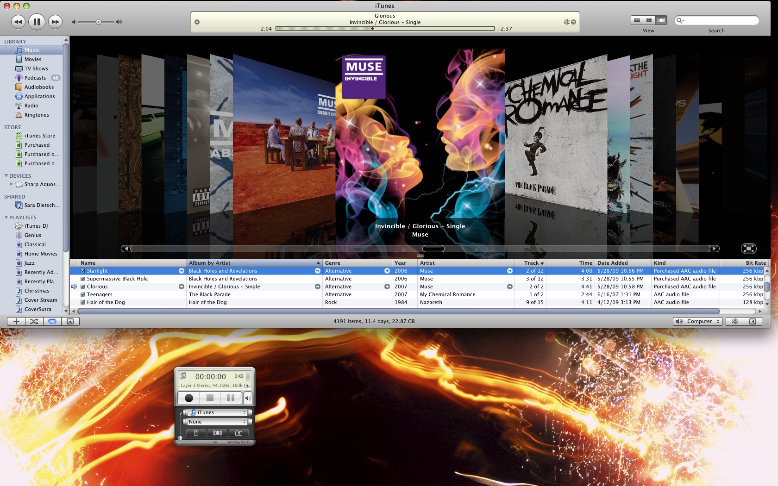Sort songs by the Genre column
Image resolution: width=778 pixels, height=486 pixels.
coord(357,263)
